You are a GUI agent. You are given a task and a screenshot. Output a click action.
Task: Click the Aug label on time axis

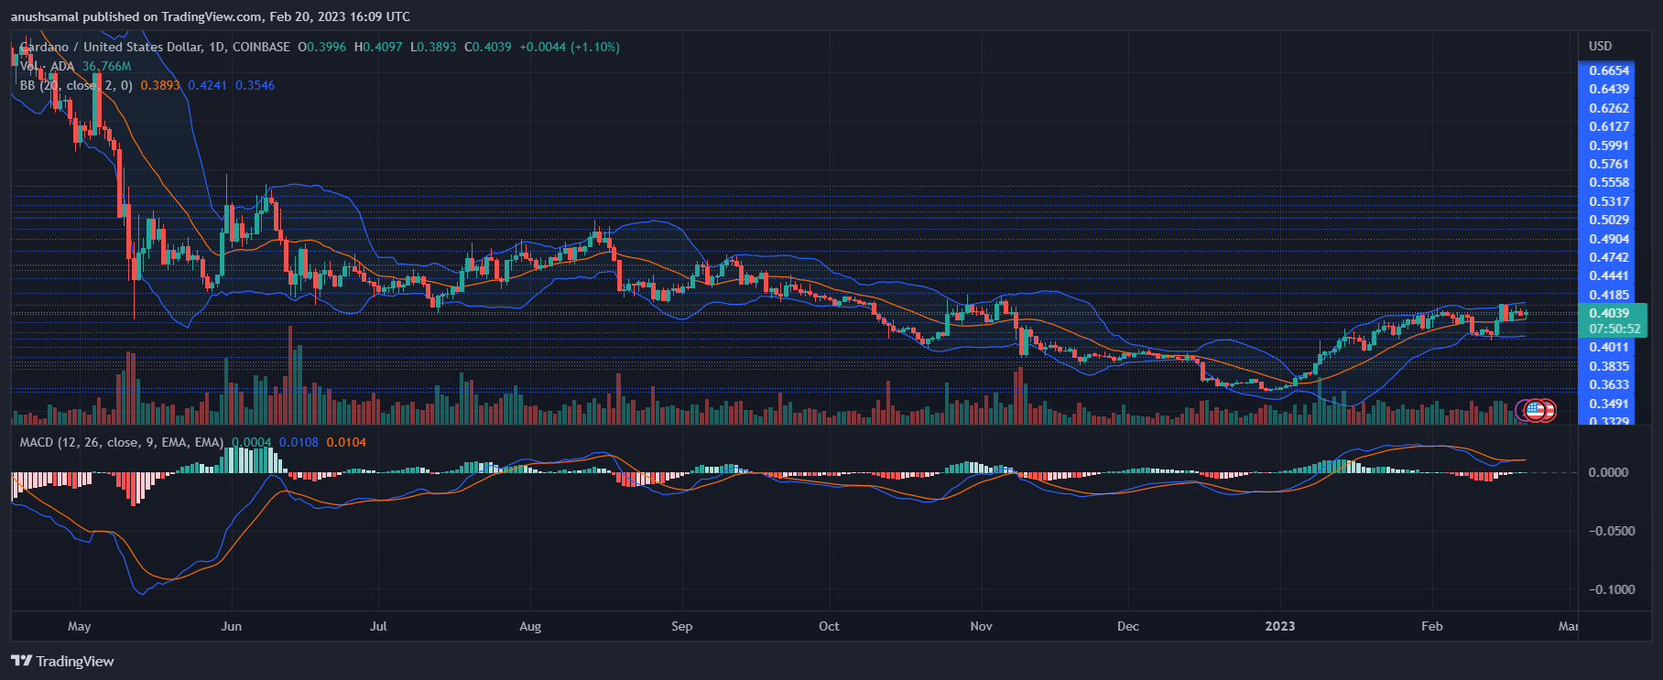pyautogui.click(x=530, y=626)
